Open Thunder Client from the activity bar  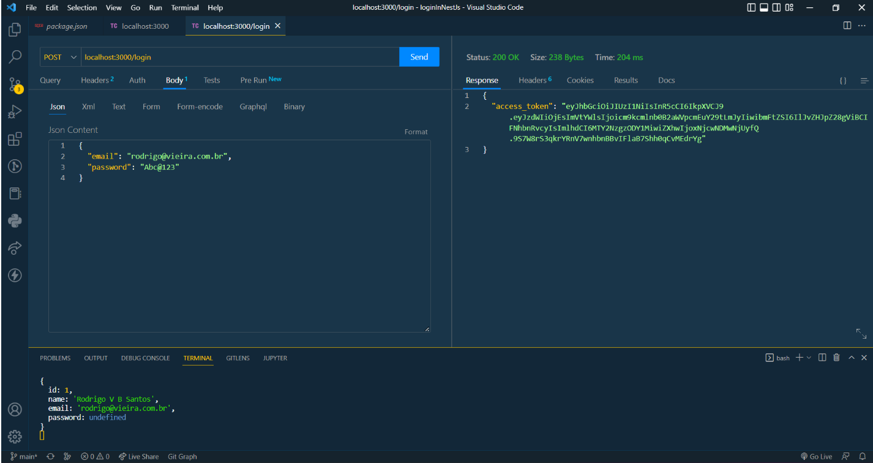click(x=14, y=276)
